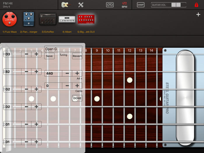Select the Big Reverb DLX unit
Screen dimensions: 204x153
coord(86,19)
